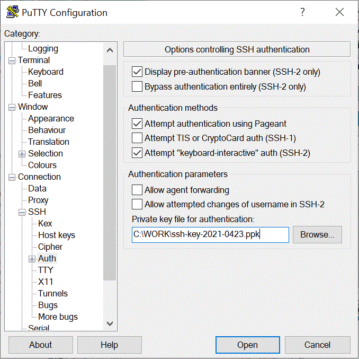The width and height of the screenshot is (359, 359).
Task: Click the question mark help icon
Action: tap(302, 12)
